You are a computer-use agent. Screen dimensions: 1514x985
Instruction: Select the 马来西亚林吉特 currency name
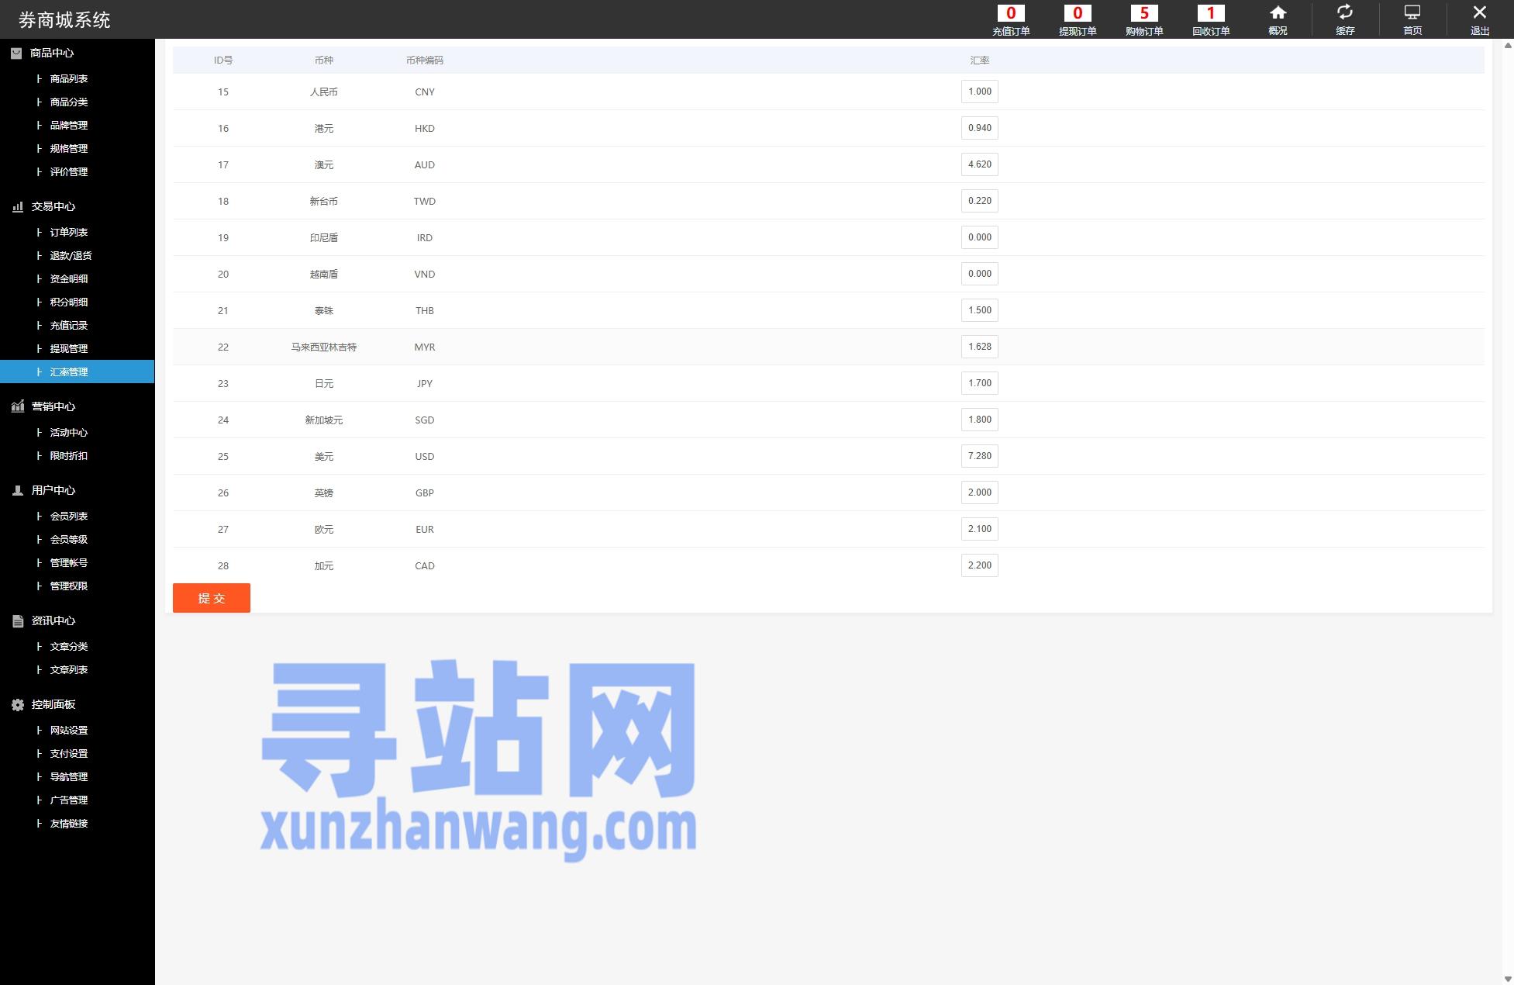(x=324, y=347)
